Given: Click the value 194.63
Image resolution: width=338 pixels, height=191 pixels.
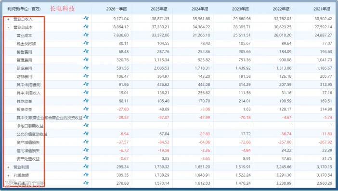Looking at the screenshot, I should pyautogui.click(x=326, y=51).
